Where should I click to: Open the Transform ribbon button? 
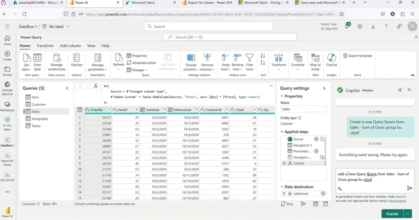tap(278, 62)
